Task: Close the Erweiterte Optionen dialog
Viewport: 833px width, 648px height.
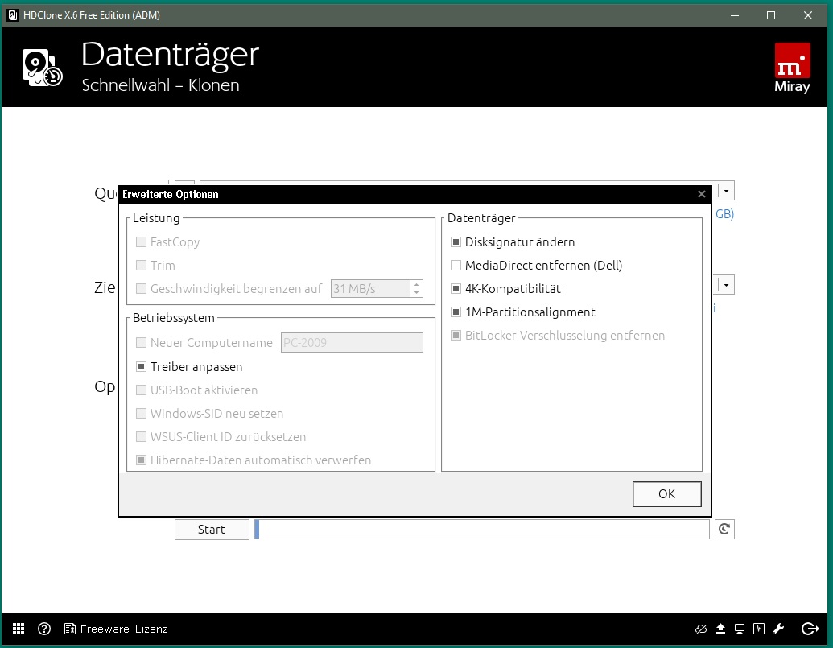Action: [x=702, y=195]
